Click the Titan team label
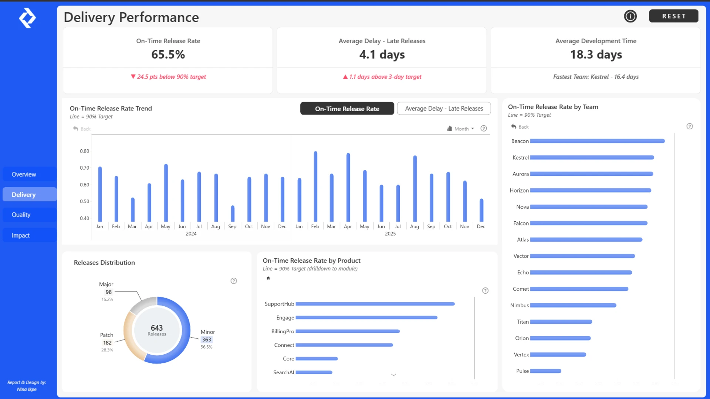 pyautogui.click(x=523, y=322)
